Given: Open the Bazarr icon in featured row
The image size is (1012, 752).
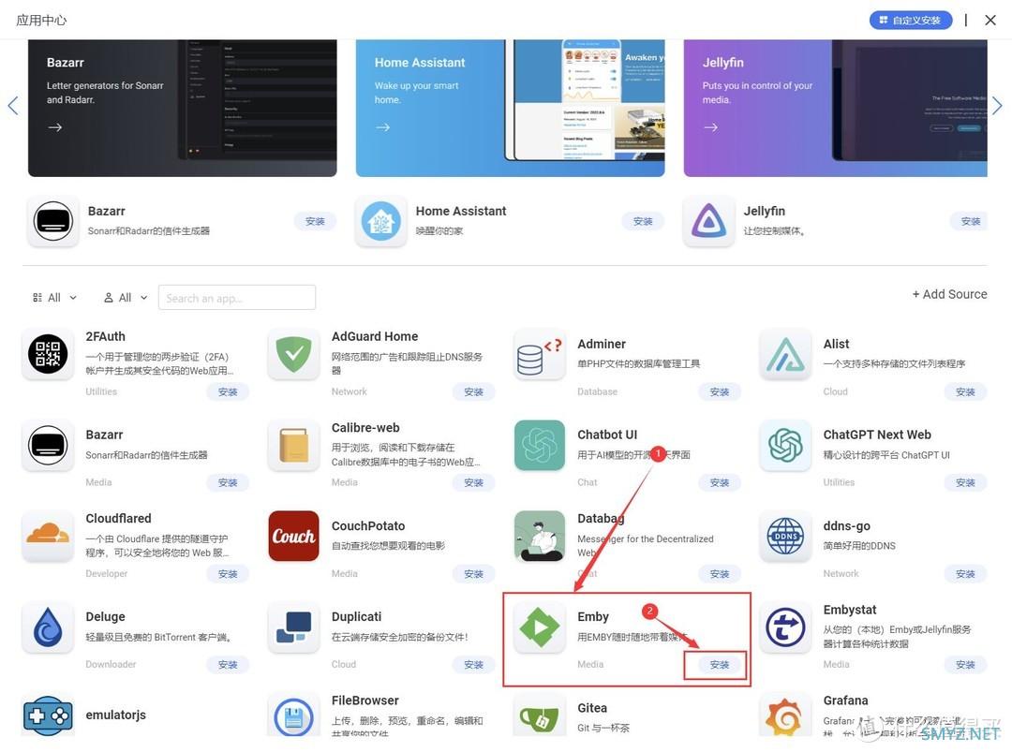Looking at the screenshot, I should click(52, 221).
